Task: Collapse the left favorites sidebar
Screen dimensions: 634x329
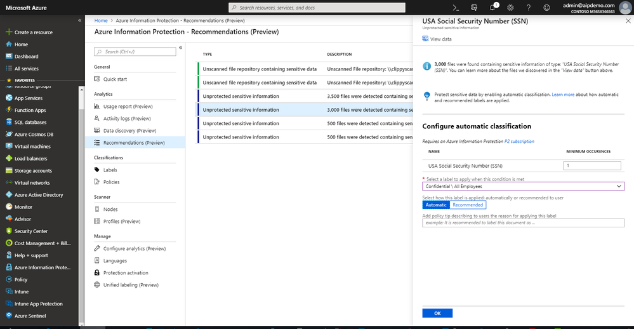Action: pos(79,20)
